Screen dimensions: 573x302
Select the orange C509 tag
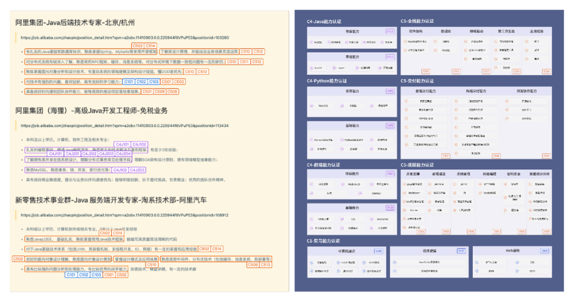(x=172, y=92)
